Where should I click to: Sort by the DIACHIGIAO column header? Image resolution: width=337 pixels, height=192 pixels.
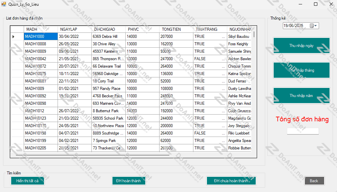tap(108, 29)
